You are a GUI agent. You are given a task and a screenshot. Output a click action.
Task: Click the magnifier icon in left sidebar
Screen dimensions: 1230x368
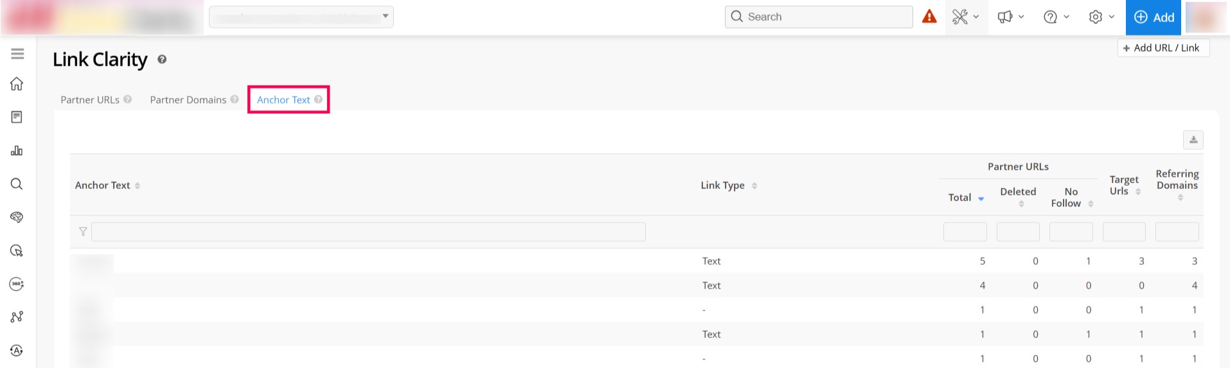[17, 184]
